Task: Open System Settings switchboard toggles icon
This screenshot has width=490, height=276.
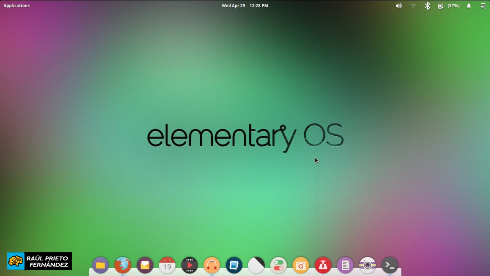Action: [x=278, y=265]
